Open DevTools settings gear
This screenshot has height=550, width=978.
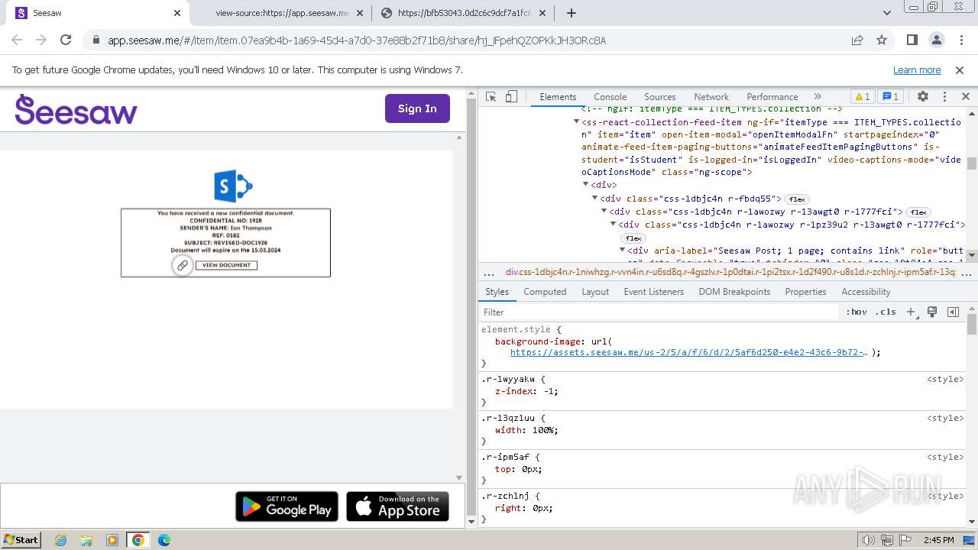pos(923,97)
